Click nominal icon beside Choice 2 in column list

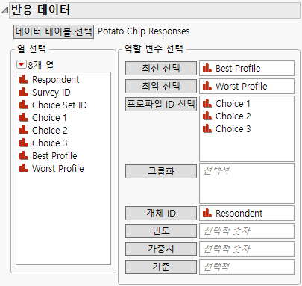tap(24, 130)
